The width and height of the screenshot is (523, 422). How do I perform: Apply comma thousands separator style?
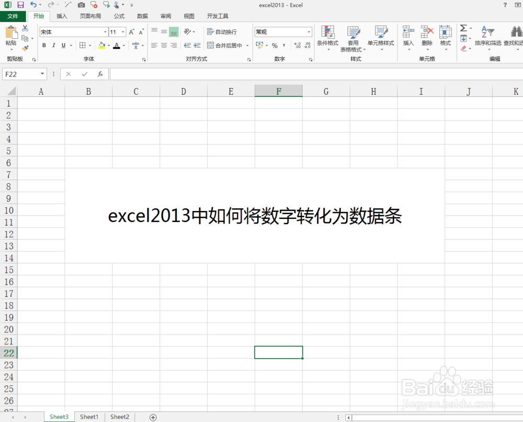point(284,46)
